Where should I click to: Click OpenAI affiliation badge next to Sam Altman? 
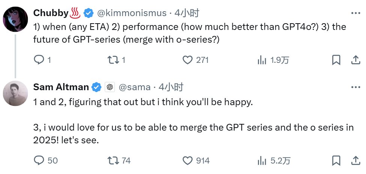click(110, 87)
